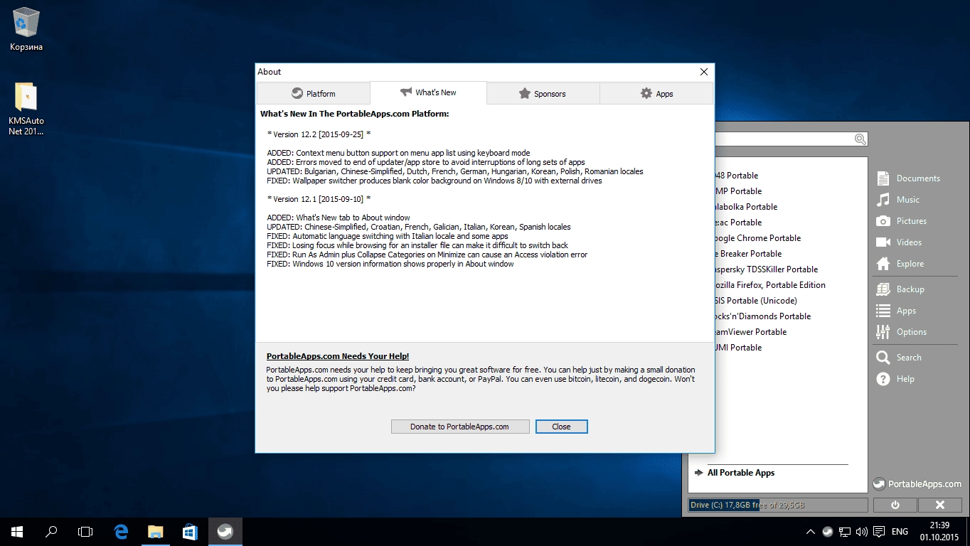This screenshot has height=546, width=970.
Task: Launch Mozilla Firefox, Portable Edition
Action: tap(770, 285)
